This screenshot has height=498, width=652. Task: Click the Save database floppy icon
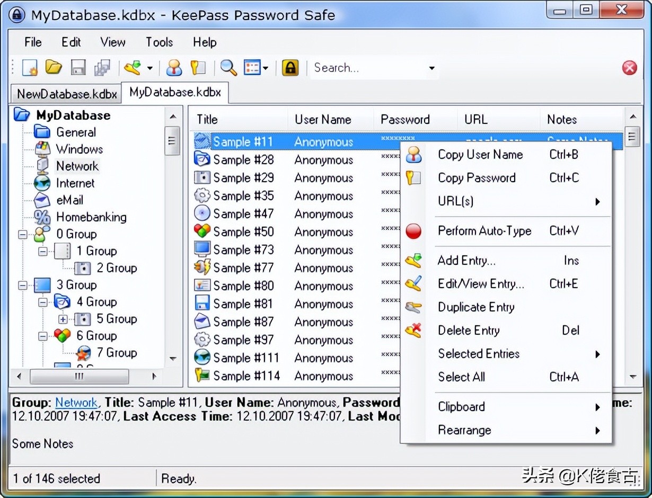[x=78, y=68]
